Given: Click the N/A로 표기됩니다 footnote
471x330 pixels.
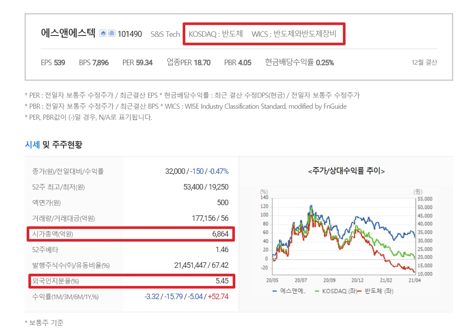Looking at the screenshot, I should coord(88,117).
